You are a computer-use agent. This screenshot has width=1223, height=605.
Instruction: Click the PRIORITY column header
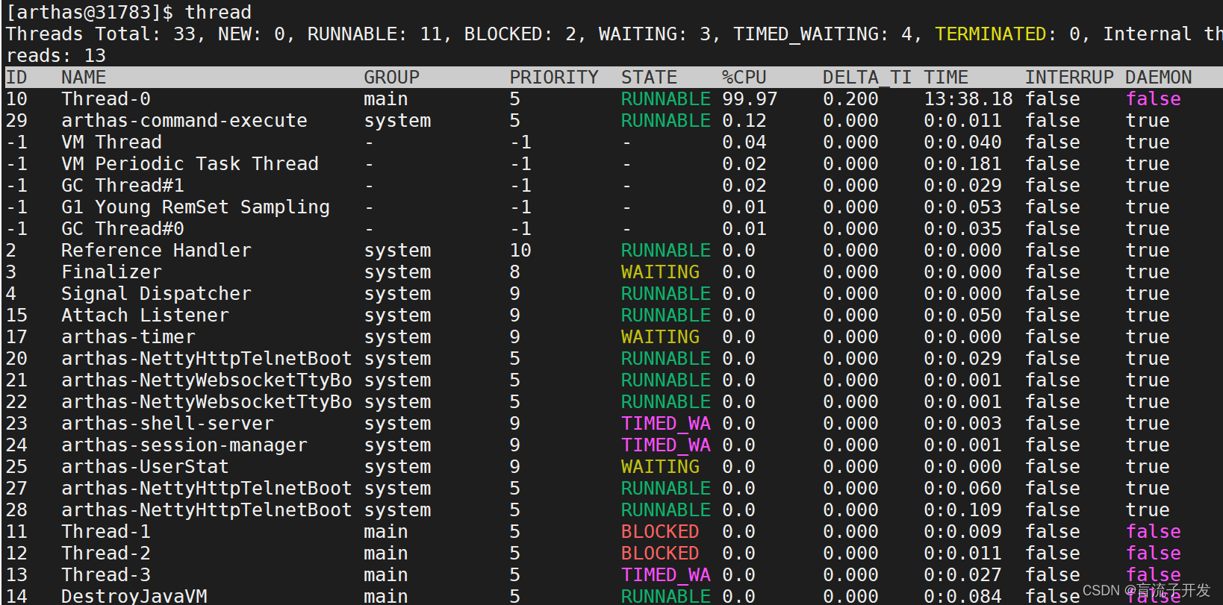point(554,78)
